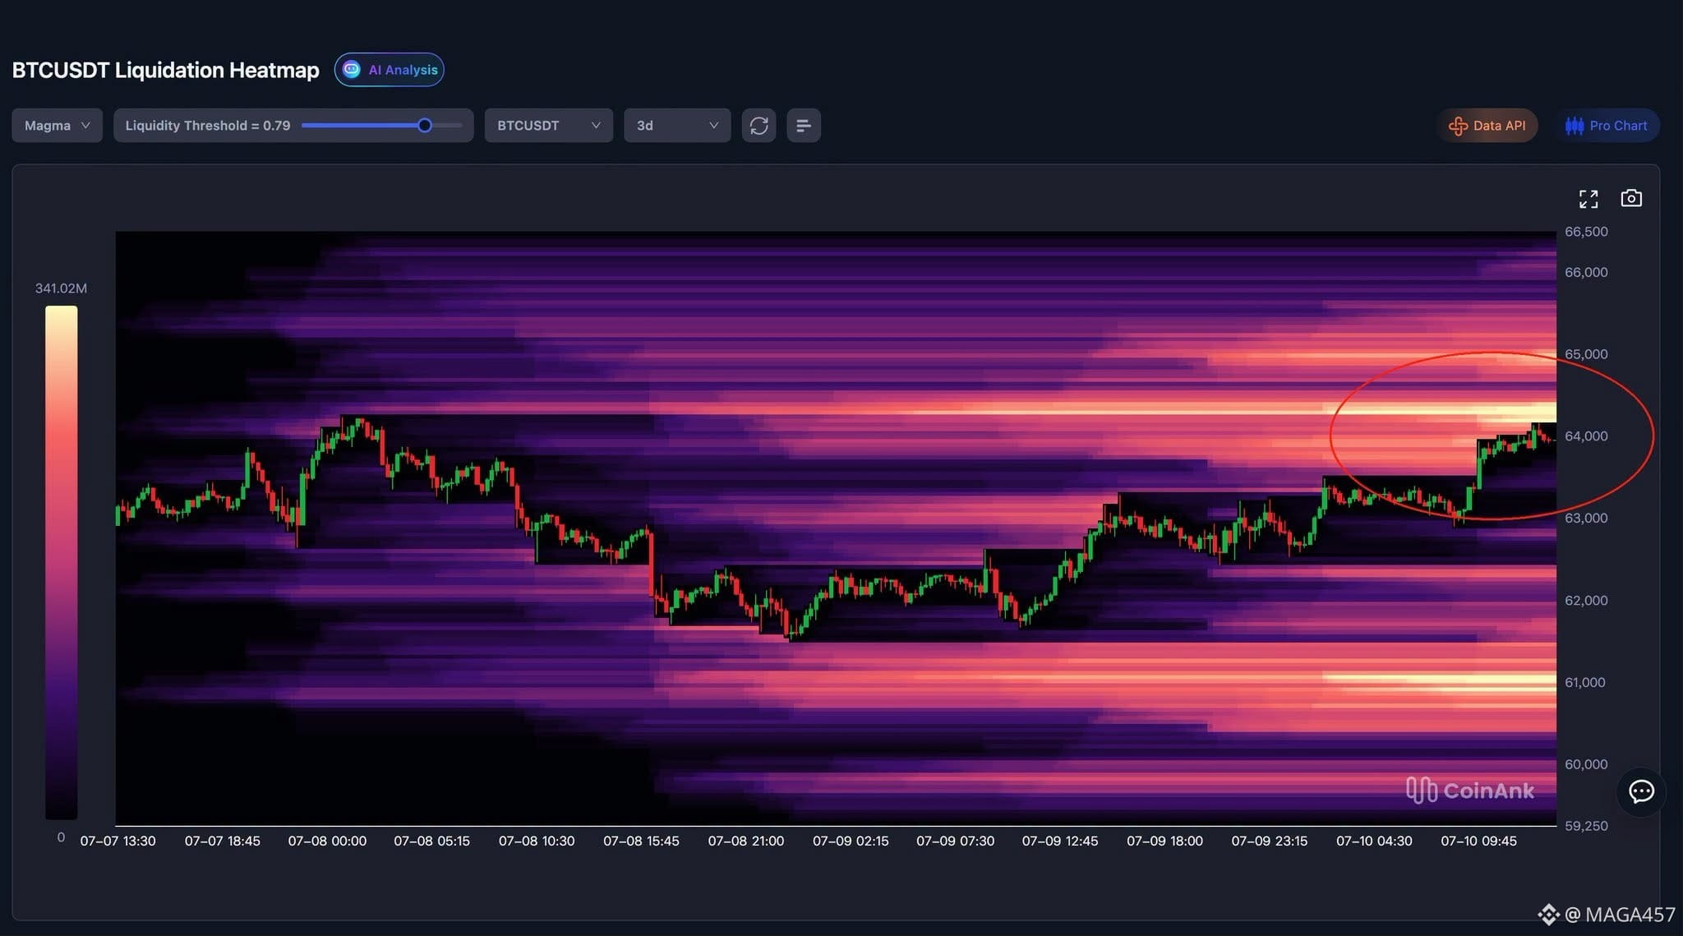Image resolution: width=1683 pixels, height=936 pixels.
Task: Click the 61,000 price axis label
Action: [x=1585, y=683]
